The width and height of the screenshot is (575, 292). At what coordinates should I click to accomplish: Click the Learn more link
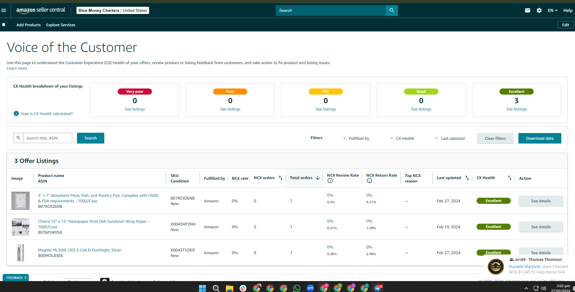click(x=17, y=68)
